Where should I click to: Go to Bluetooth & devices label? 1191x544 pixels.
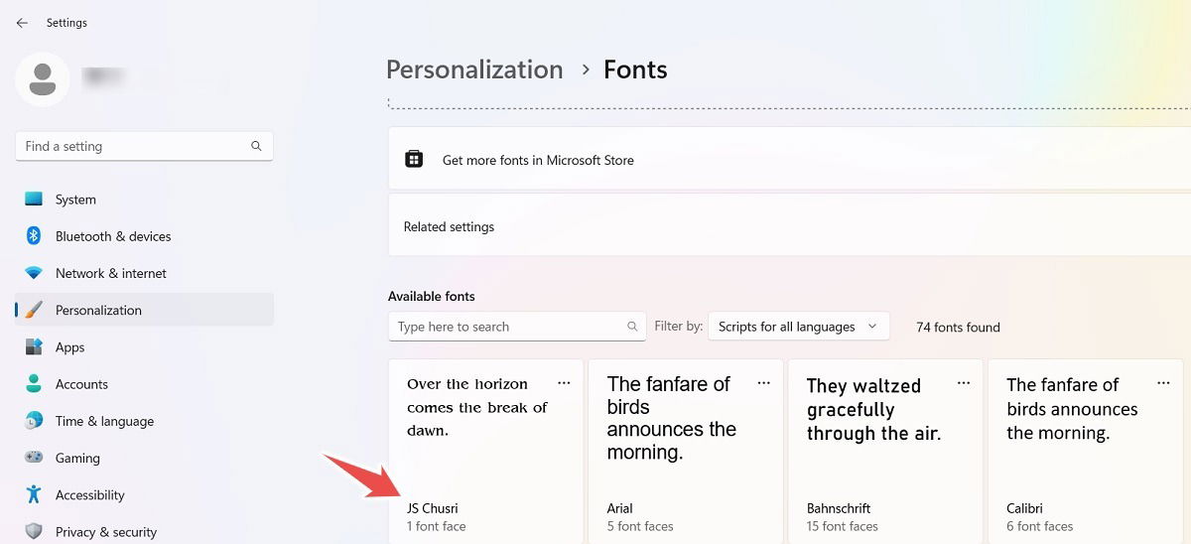click(x=113, y=236)
